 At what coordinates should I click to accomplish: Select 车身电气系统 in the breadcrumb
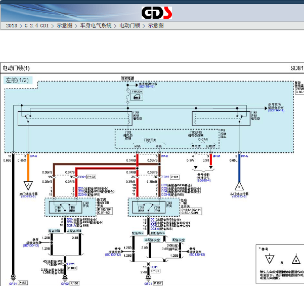(x=96, y=26)
